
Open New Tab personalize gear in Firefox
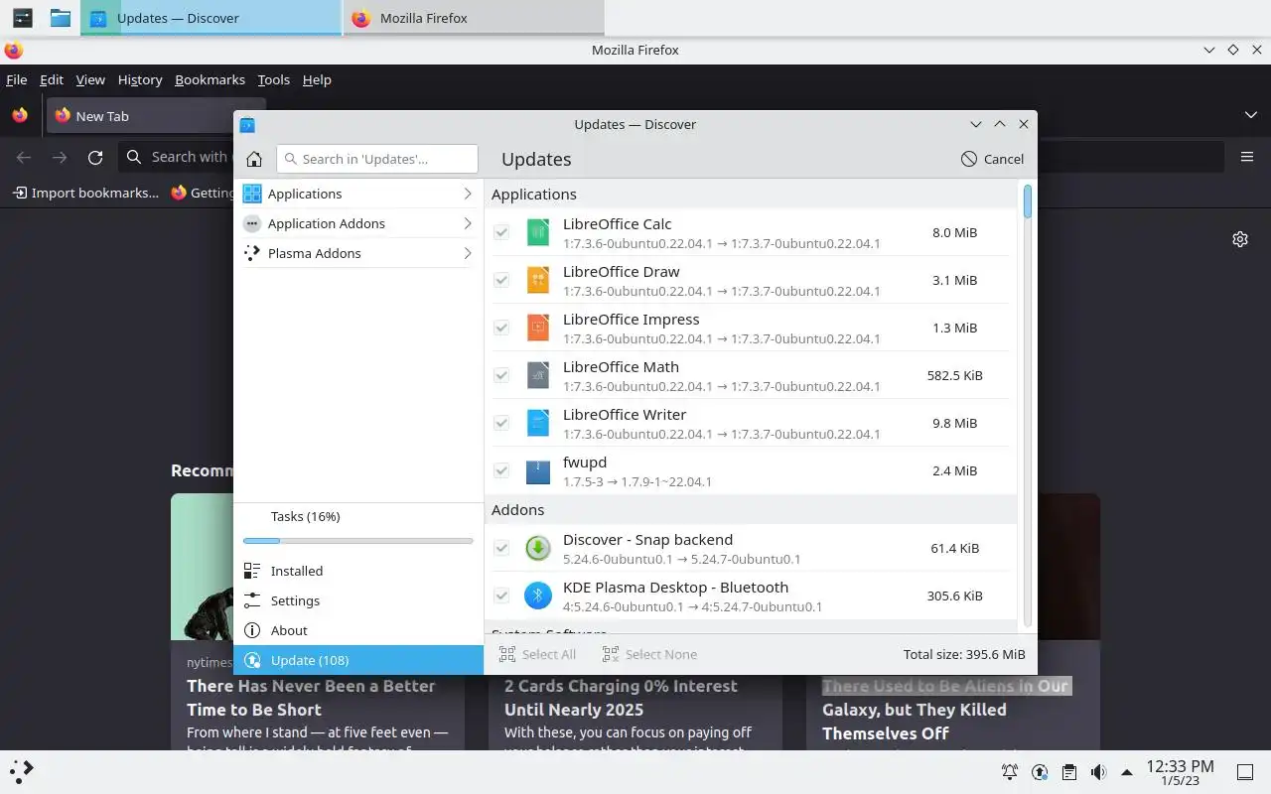pos(1239,239)
